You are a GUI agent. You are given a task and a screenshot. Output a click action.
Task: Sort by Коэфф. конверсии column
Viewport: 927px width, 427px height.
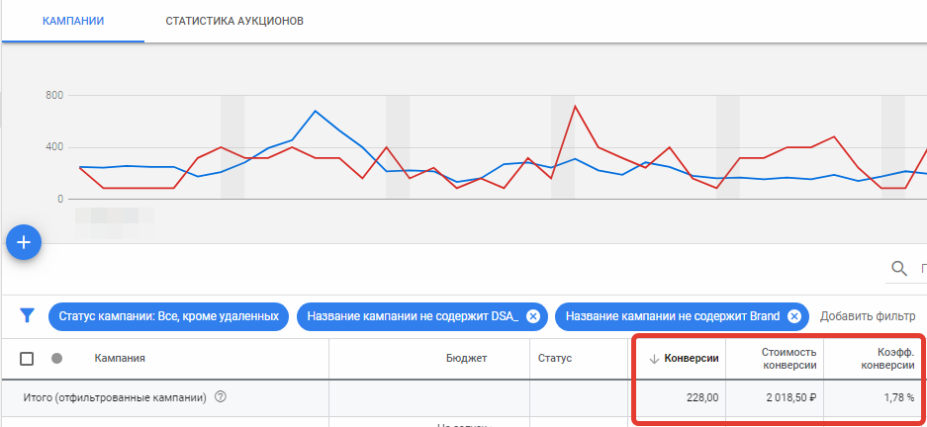[887, 359]
